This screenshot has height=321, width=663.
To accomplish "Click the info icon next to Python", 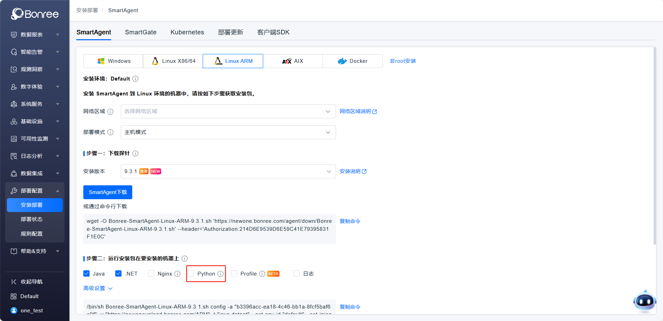I will (220, 274).
